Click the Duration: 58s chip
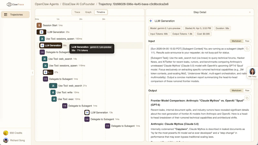 222,28
